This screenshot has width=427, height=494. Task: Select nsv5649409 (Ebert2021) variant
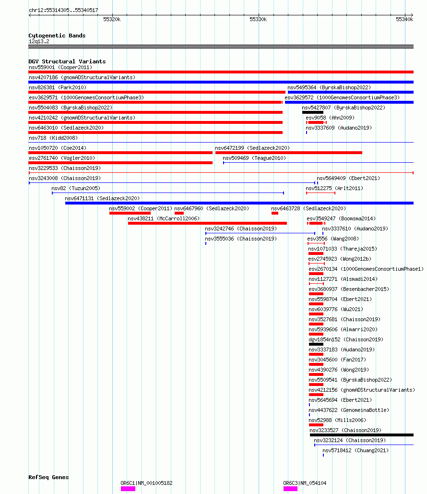[348, 178]
